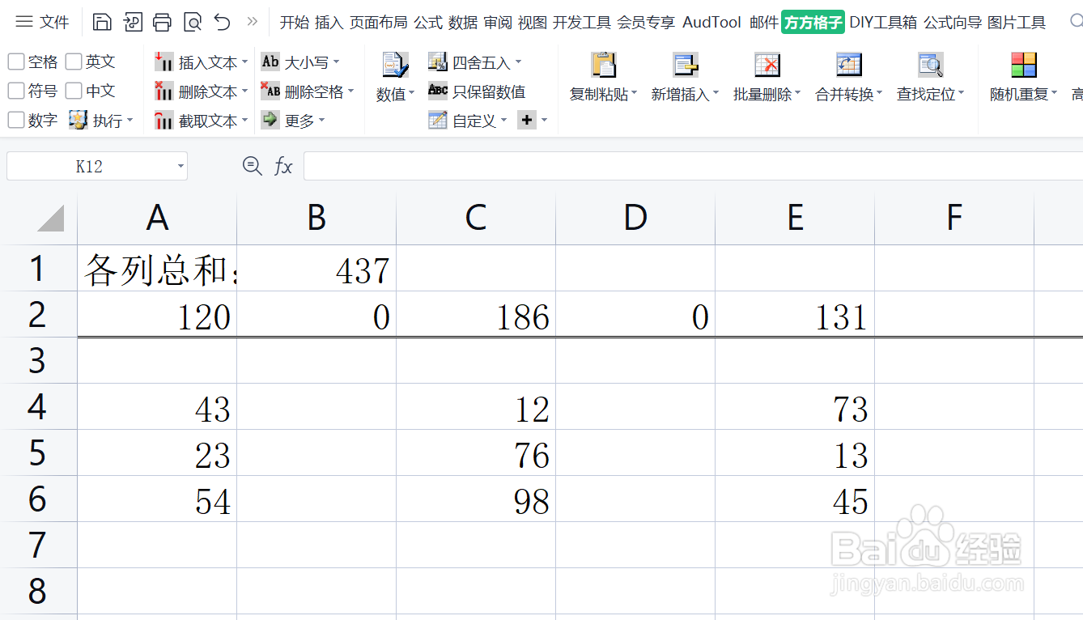This screenshot has width=1083, height=620.
Task: Open the 删除文本 dropdown arrow
Action: (x=245, y=91)
